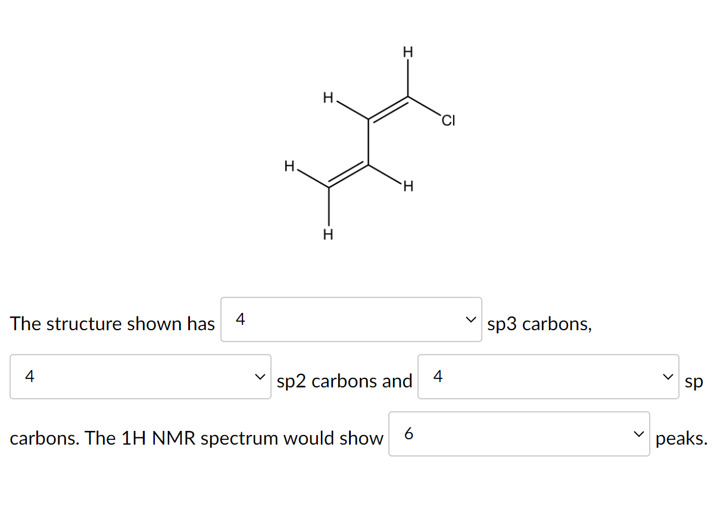This screenshot has width=720, height=506.
Task: Open the sp carbons dropdown showing 4
Action: click(548, 377)
